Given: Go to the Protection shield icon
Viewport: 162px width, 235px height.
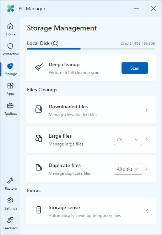Looking at the screenshot, I should coord(10,46).
